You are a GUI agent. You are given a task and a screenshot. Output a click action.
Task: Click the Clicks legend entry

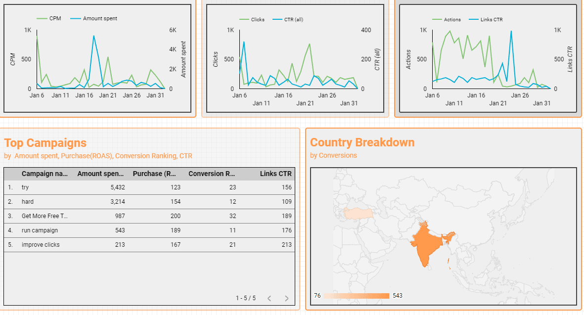[x=252, y=19]
